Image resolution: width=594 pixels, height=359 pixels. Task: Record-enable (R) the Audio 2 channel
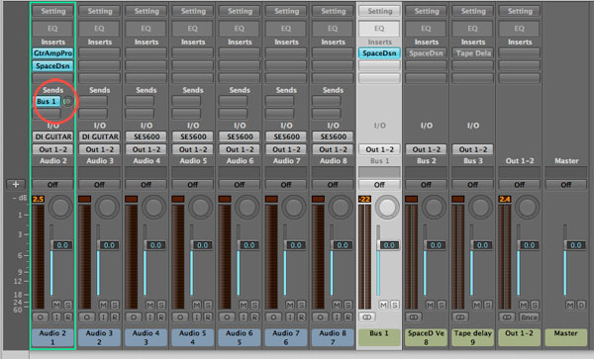(67, 317)
